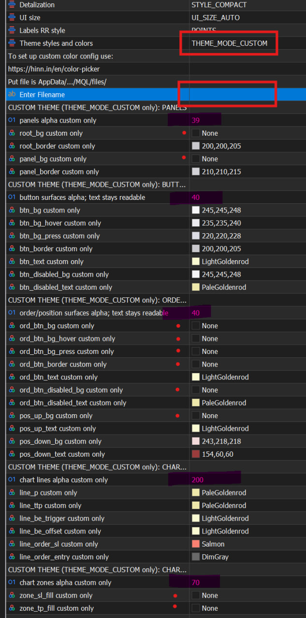Click the color type icon beside zone_tp_fill
Screen dimensions: 306x618
[x=12, y=608]
